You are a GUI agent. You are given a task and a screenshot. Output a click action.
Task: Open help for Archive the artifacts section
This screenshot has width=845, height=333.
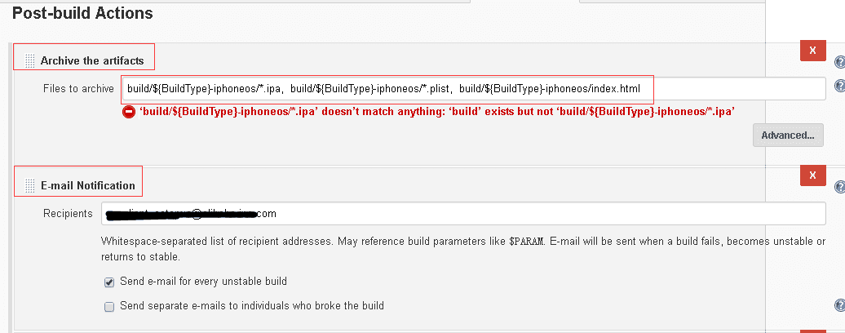839,61
